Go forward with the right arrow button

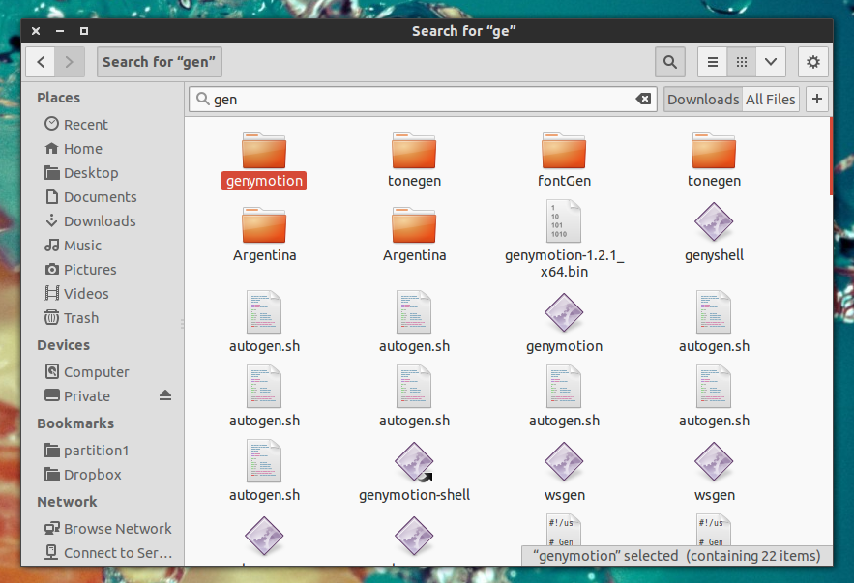[70, 62]
